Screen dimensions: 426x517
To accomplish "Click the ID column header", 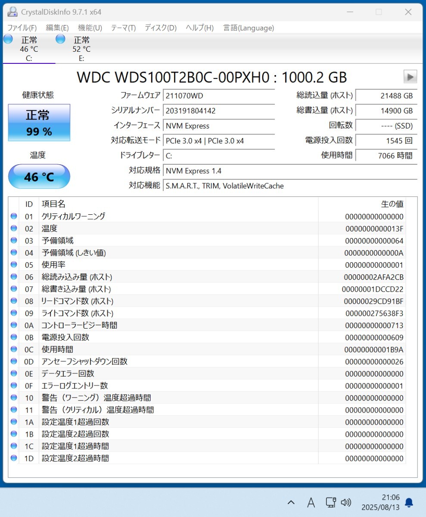I will click(x=29, y=204).
